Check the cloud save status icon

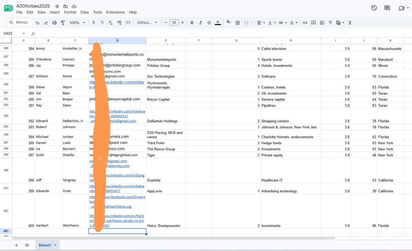click(x=74, y=6)
